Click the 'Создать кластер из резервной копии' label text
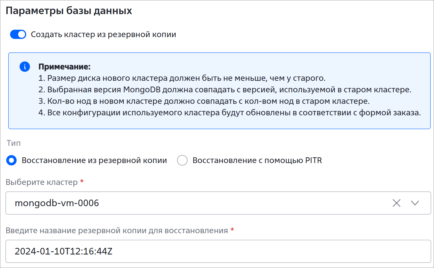434x268 pixels. tap(103, 35)
